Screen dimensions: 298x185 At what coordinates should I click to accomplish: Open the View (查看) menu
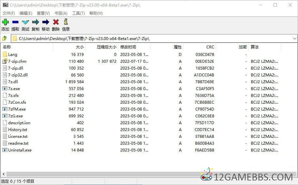[x=43, y=13]
